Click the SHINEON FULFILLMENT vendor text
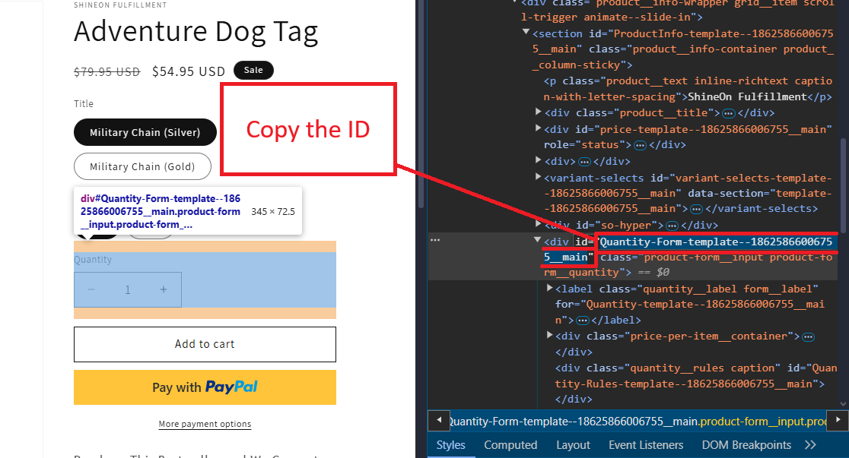The height and width of the screenshot is (458, 849). [120, 5]
